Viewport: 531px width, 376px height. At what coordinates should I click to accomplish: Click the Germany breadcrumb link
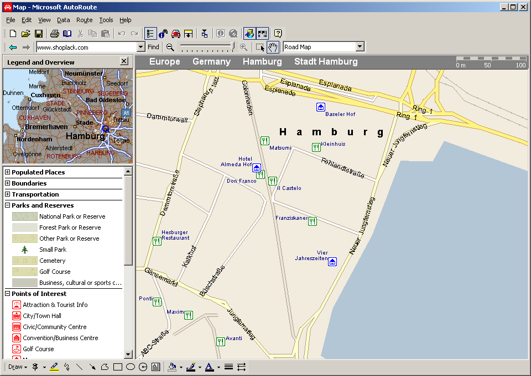211,61
